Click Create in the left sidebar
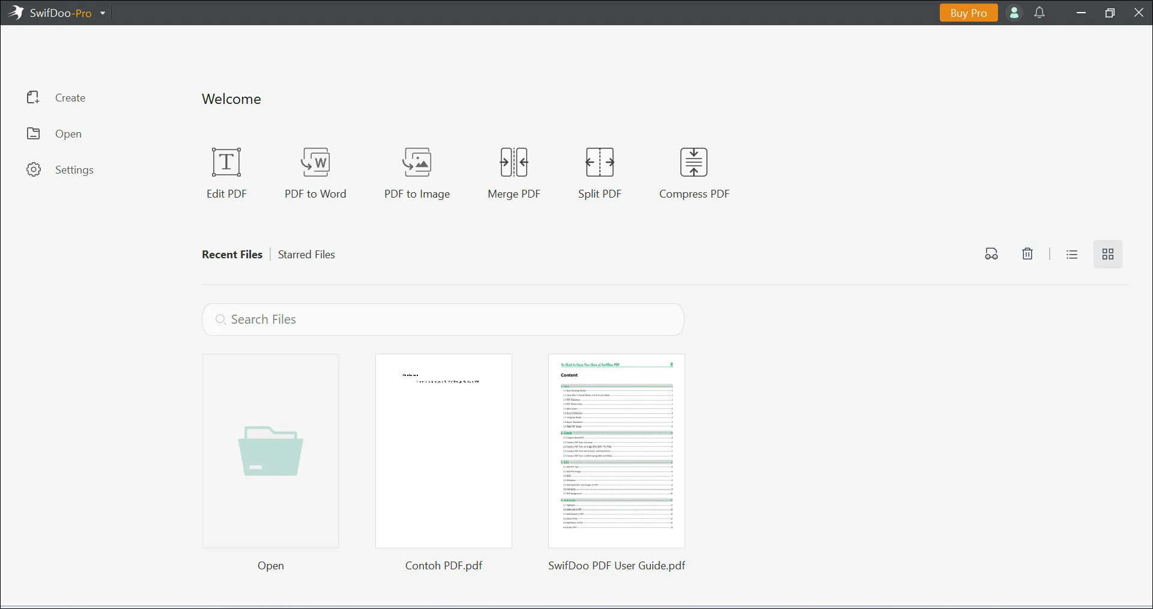The width and height of the screenshot is (1153, 609). pyautogui.click(x=70, y=98)
